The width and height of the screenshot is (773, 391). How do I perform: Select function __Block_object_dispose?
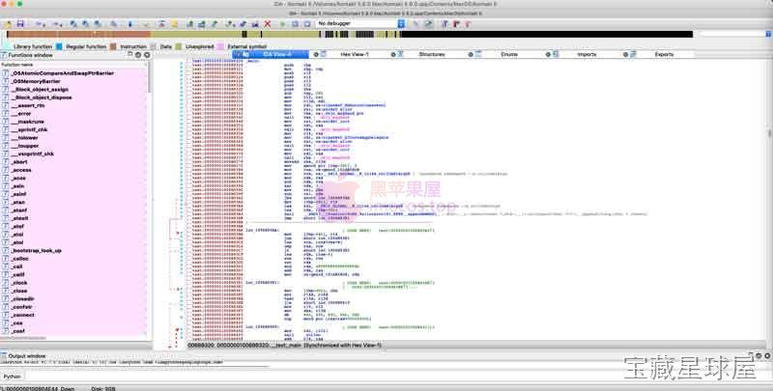coord(42,98)
